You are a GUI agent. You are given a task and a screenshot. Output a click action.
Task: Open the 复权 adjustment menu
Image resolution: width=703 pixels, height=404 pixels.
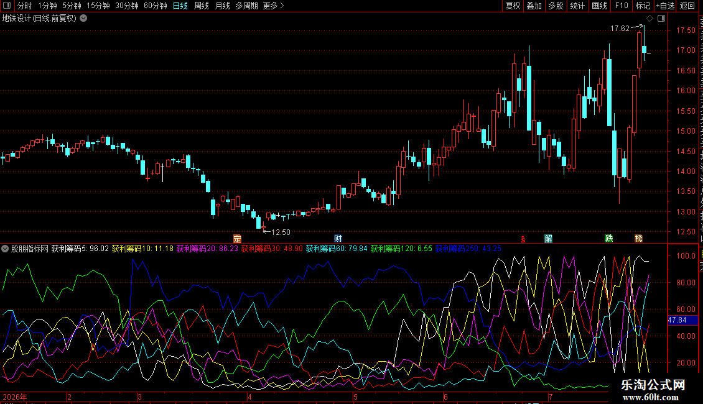(513, 6)
